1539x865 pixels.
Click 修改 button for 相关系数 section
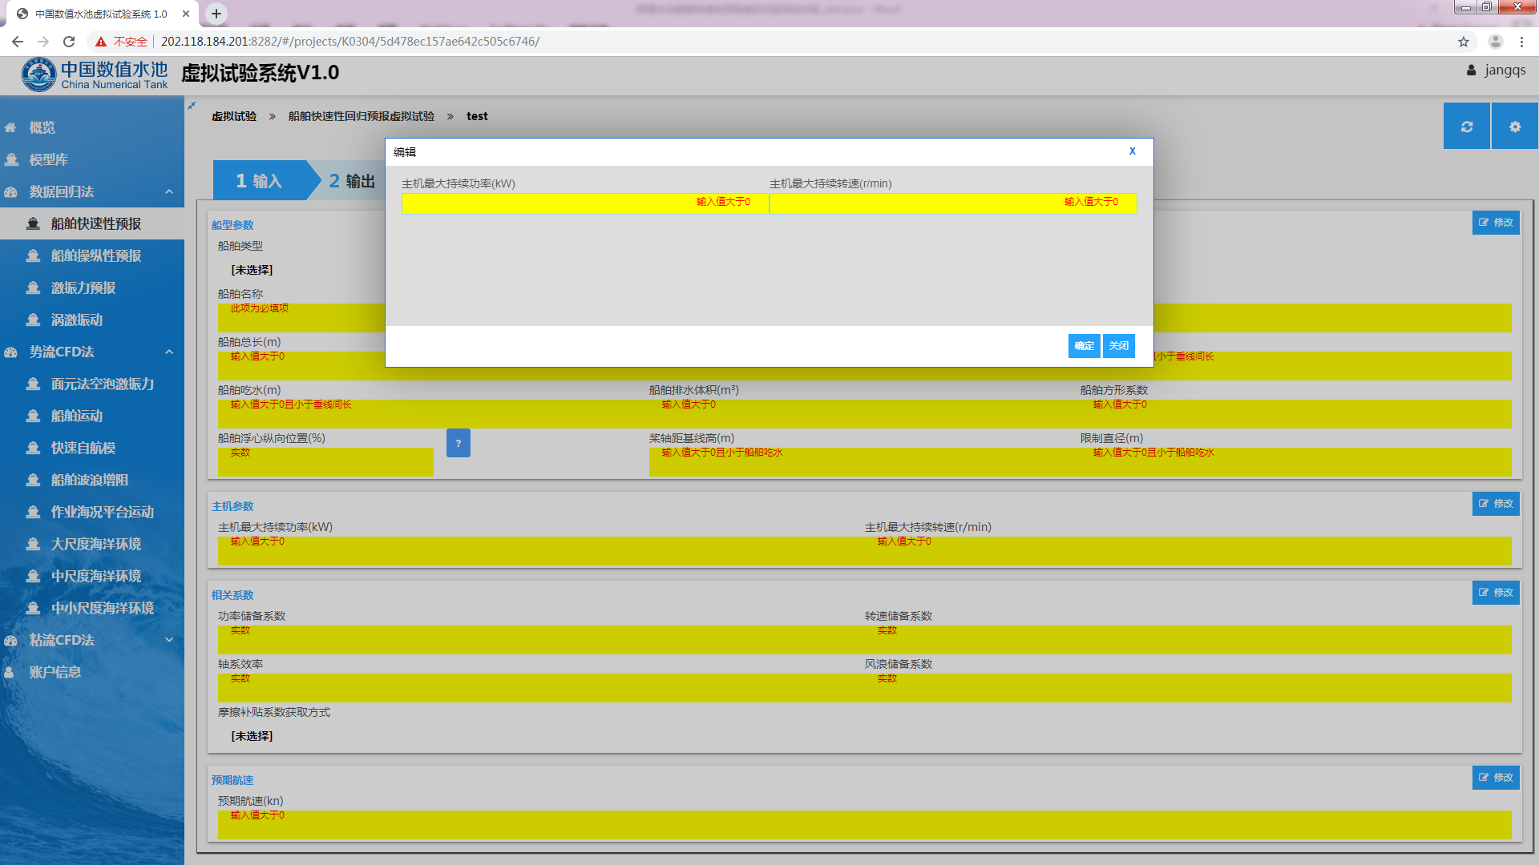click(x=1495, y=593)
